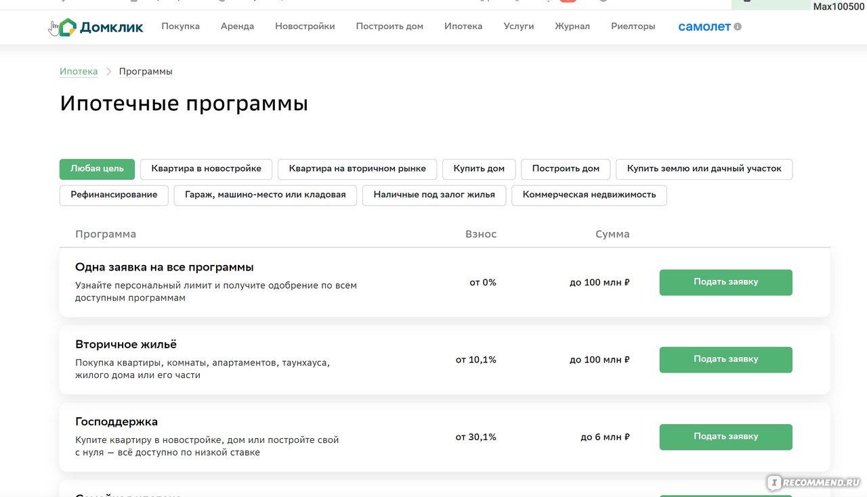Click the Домклик house logo icon
The width and height of the screenshot is (867, 497).
[68, 27]
